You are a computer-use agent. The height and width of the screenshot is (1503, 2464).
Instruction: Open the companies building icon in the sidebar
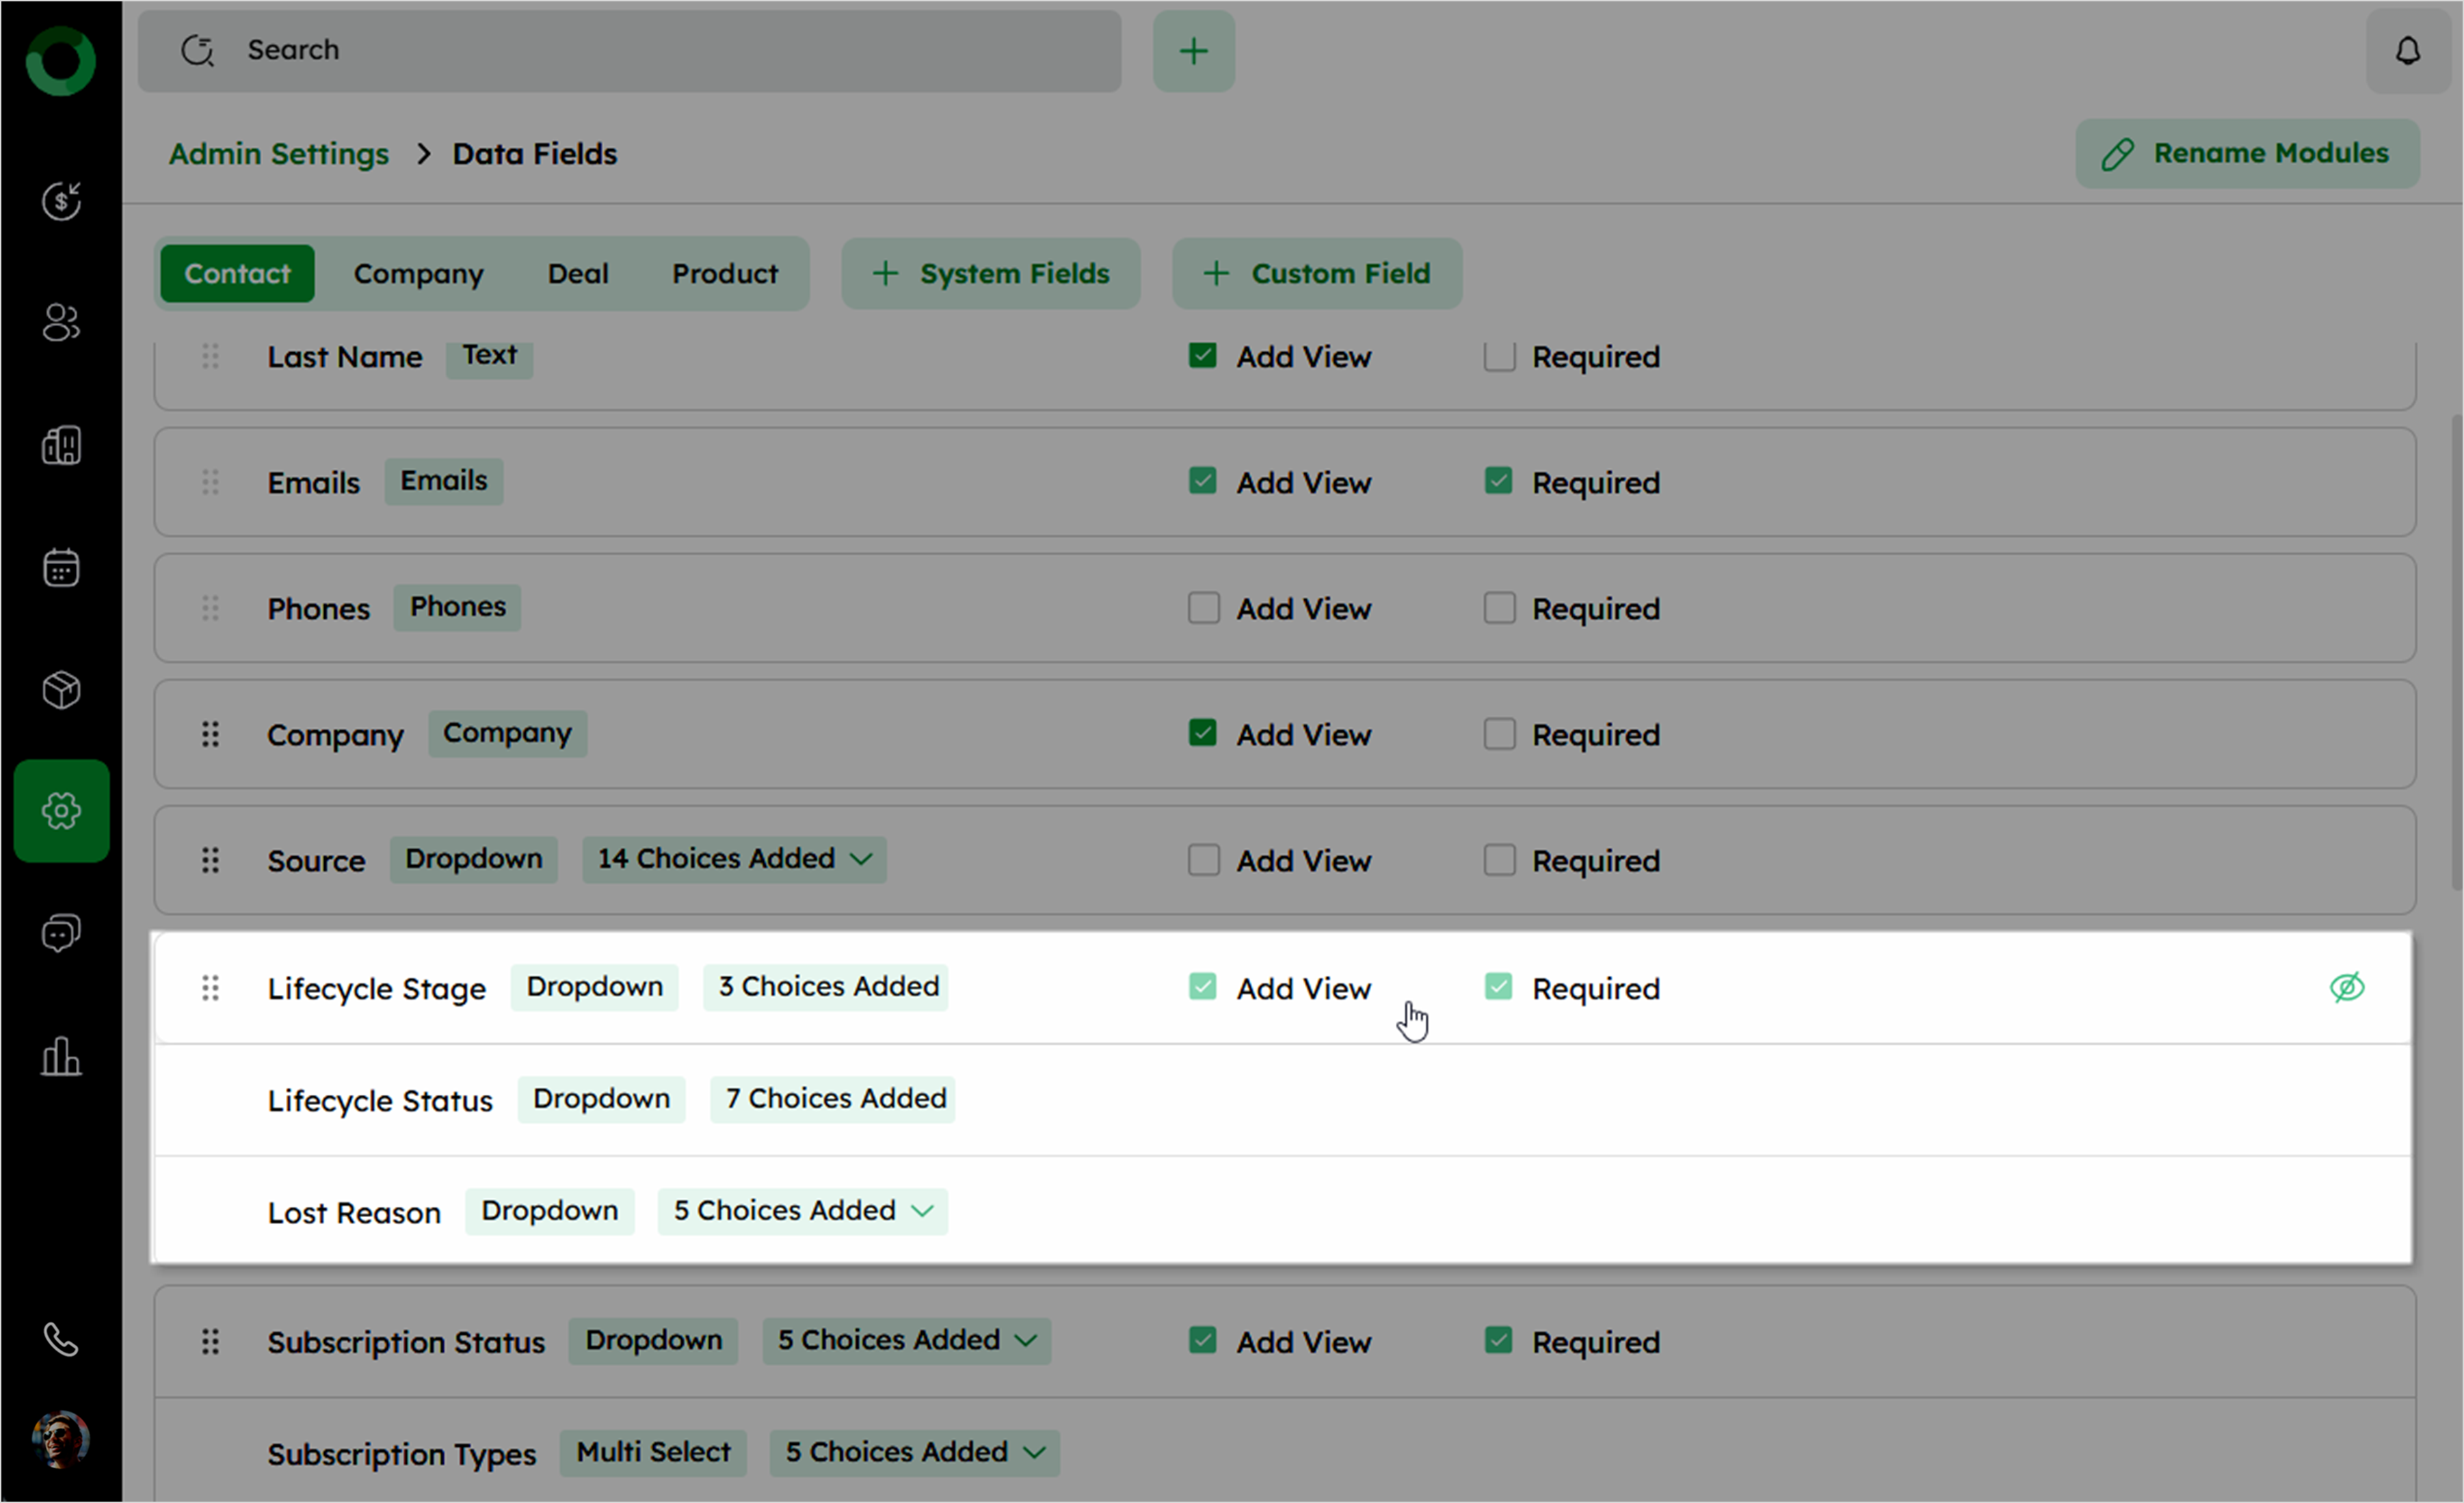[61, 446]
